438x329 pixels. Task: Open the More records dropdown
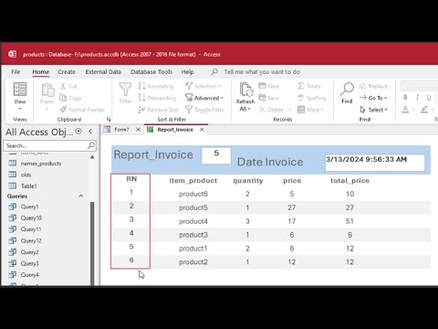(x=311, y=110)
